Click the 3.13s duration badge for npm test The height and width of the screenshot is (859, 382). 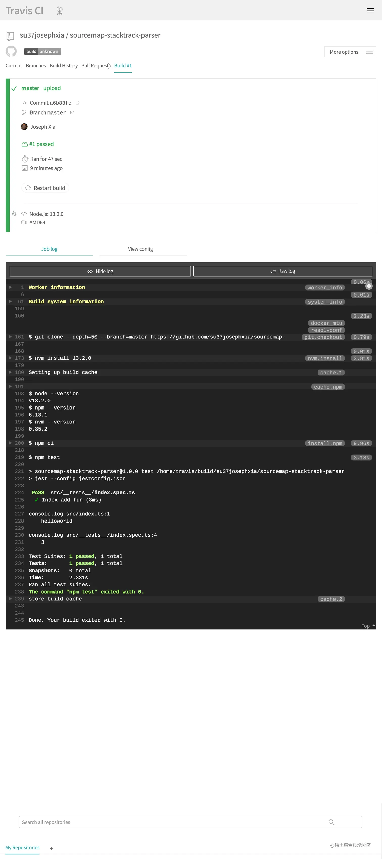[x=361, y=458]
